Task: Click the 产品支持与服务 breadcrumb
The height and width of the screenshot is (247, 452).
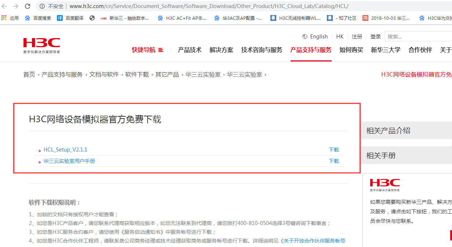Action: tap(62, 74)
